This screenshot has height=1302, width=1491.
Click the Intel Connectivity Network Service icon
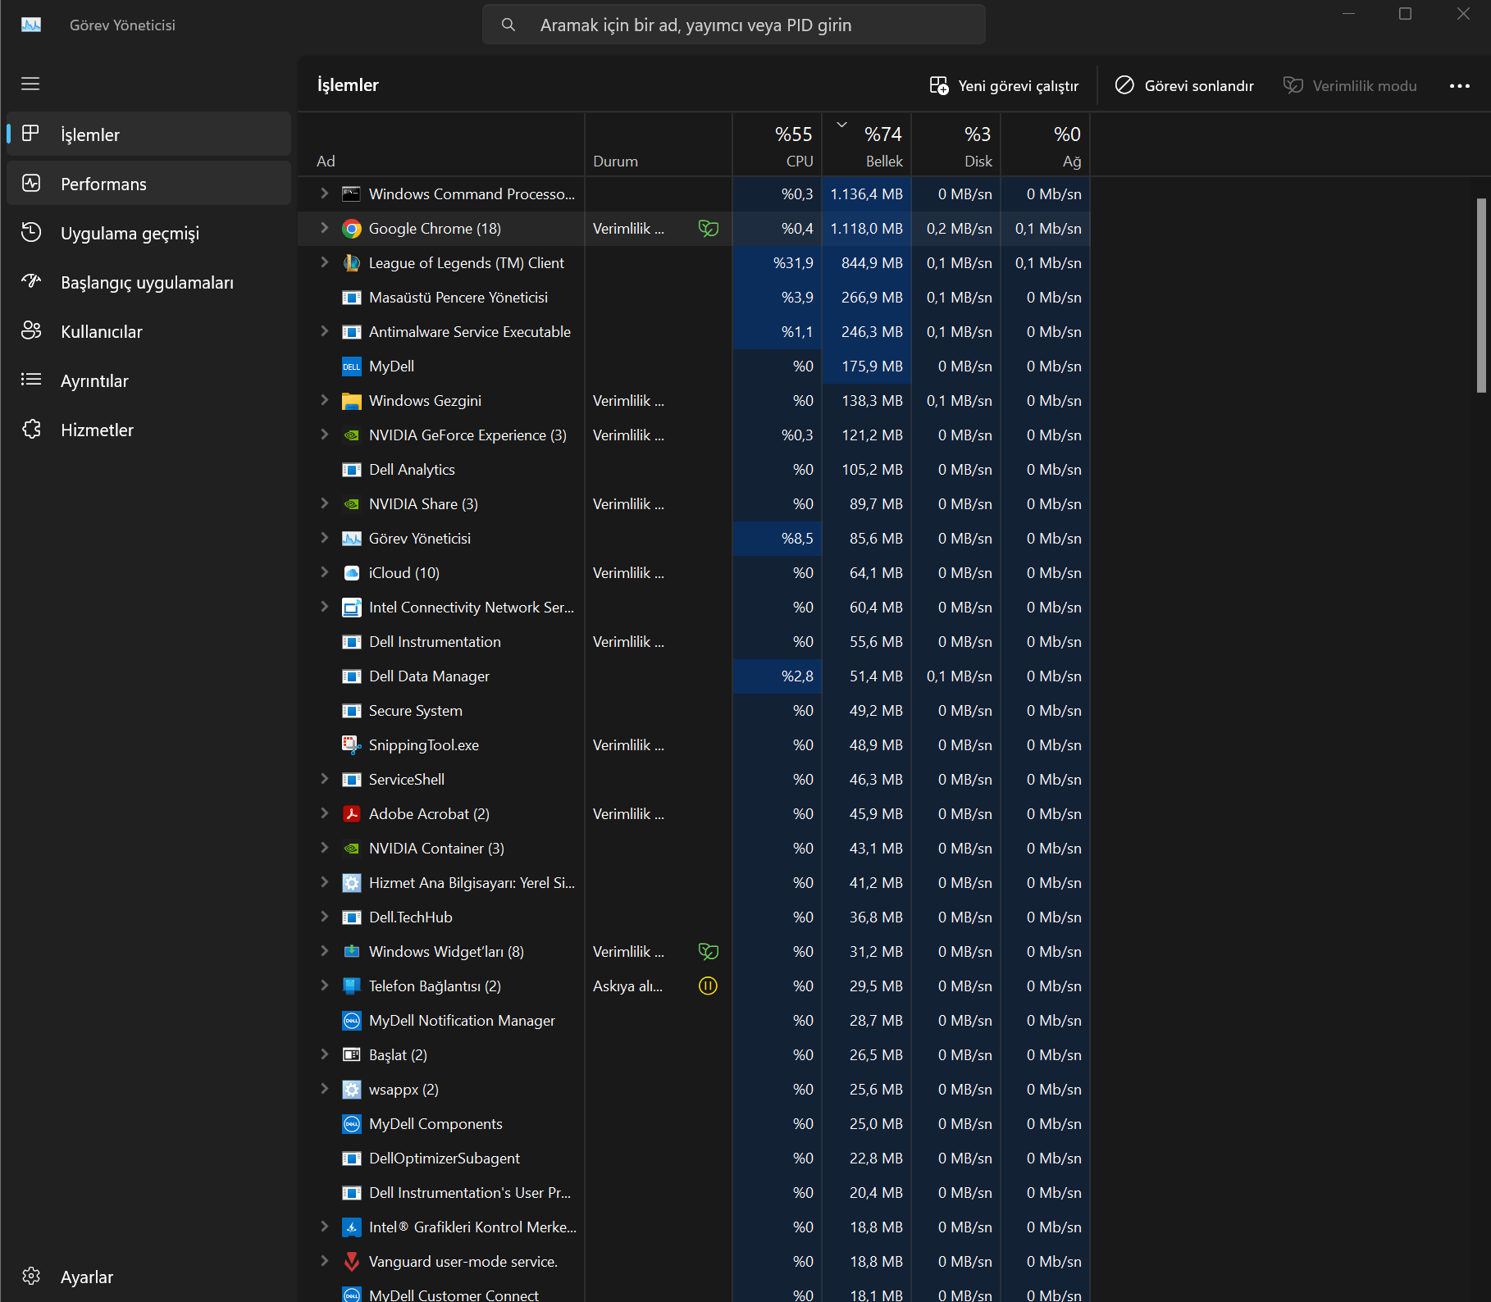pos(352,608)
